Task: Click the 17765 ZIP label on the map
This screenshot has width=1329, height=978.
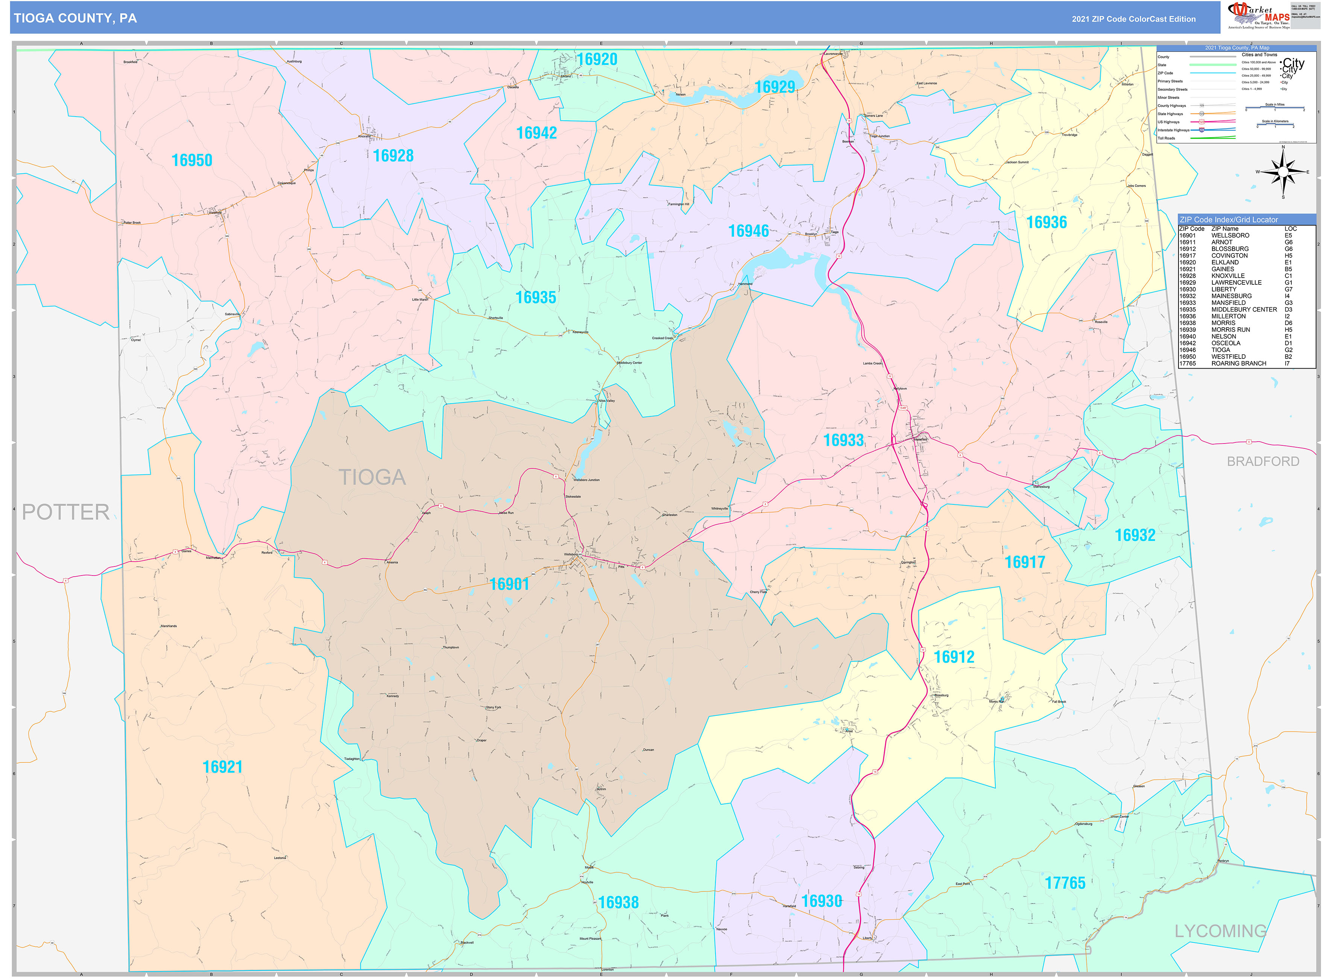Action: point(1065,883)
